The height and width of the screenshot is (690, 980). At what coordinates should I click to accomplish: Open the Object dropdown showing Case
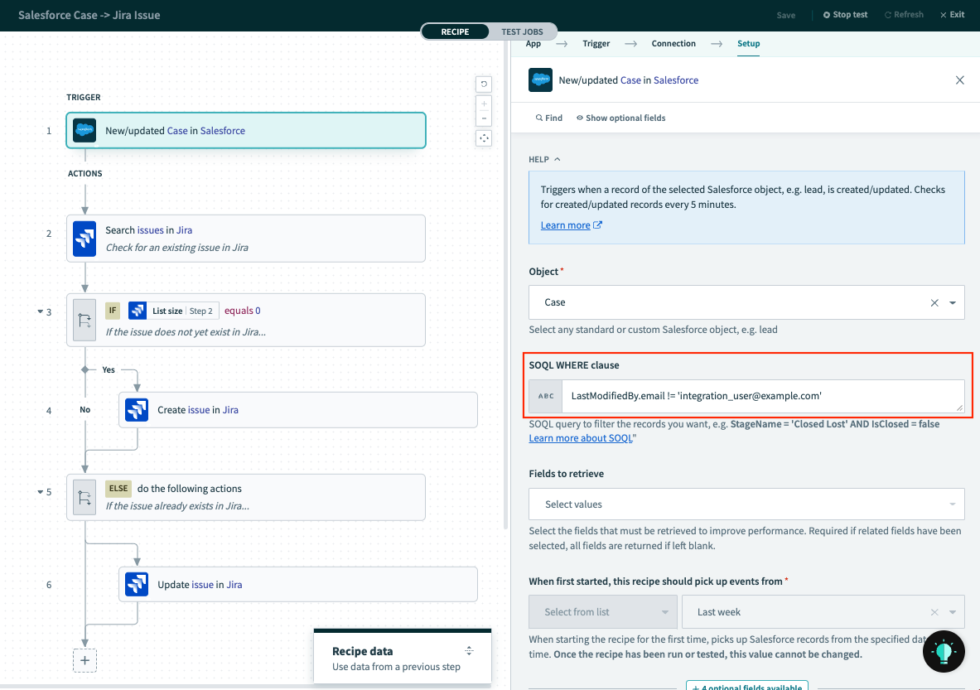pyautogui.click(x=951, y=302)
